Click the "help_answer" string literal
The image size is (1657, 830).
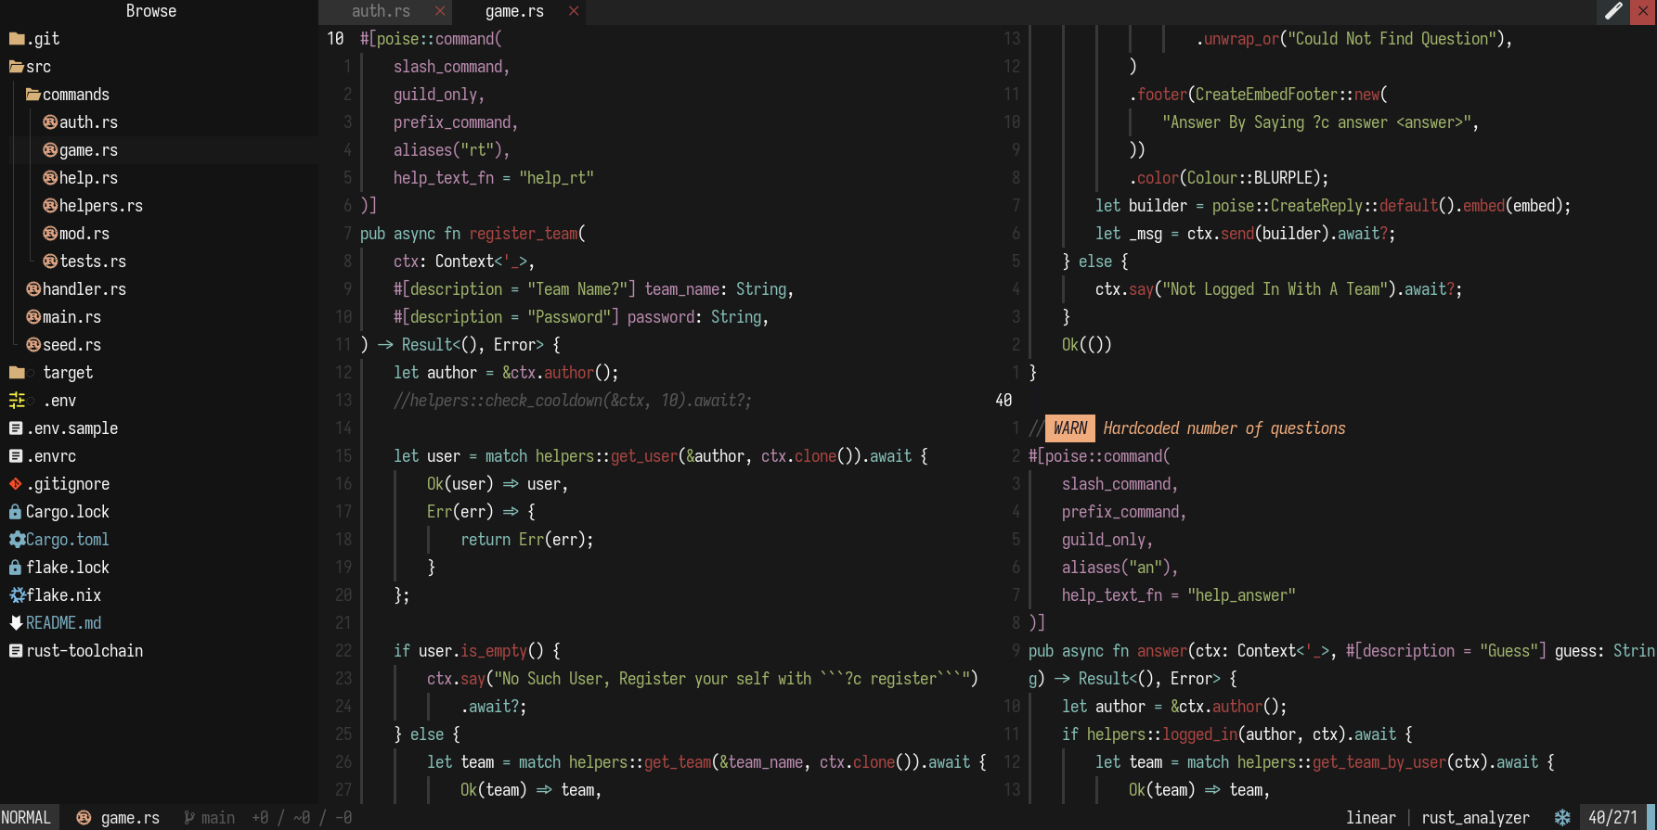1241,595
